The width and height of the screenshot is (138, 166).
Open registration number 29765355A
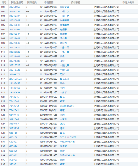click(x=16, y=79)
